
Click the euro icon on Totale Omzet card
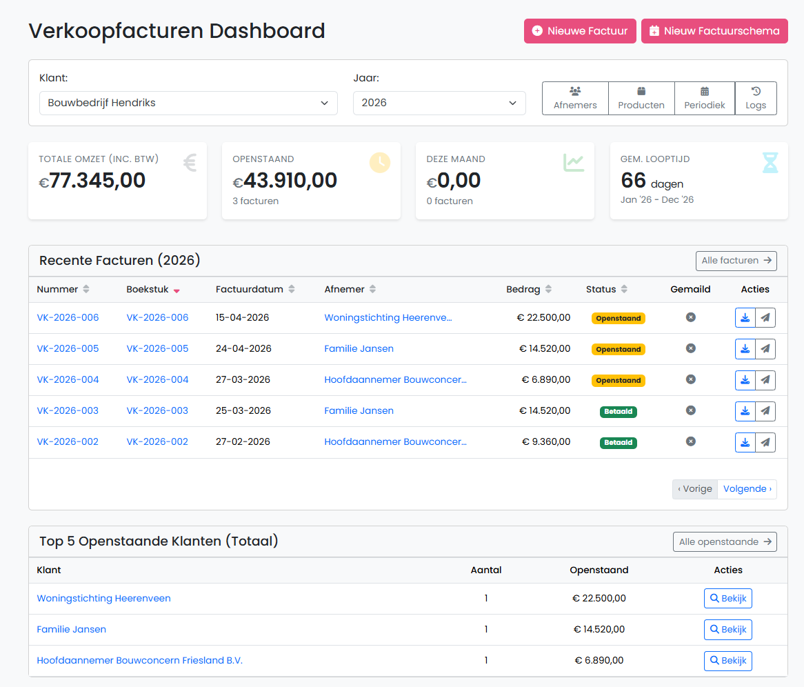point(190,163)
